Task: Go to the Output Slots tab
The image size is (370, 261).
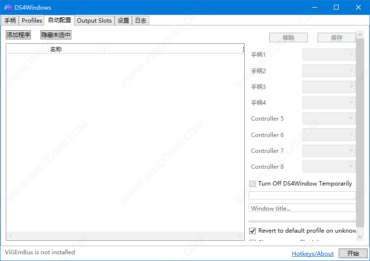Action: click(x=94, y=21)
